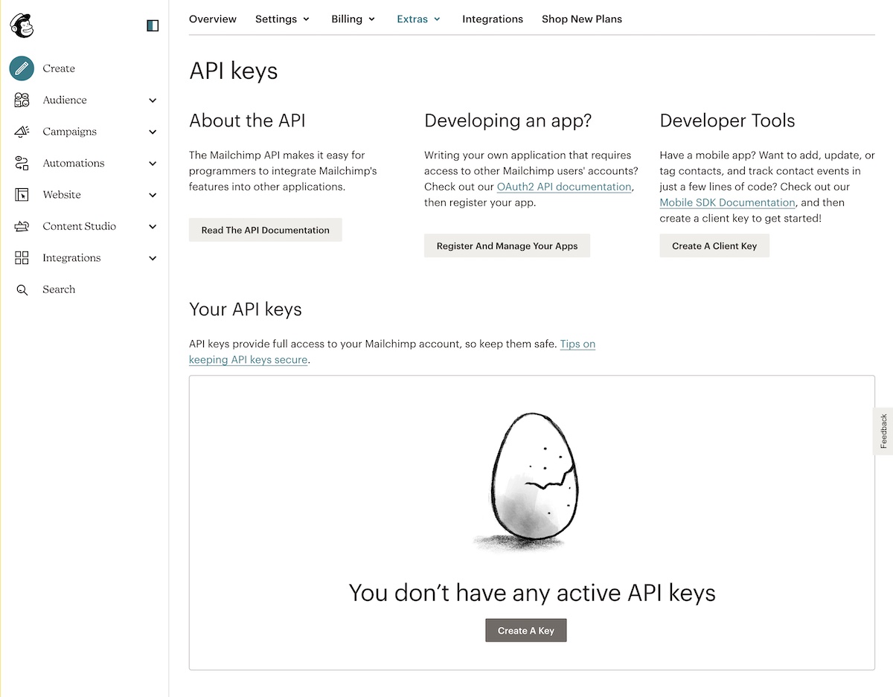893x697 pixels.
Task: Click the Automations flow icon
Action: 22,163
